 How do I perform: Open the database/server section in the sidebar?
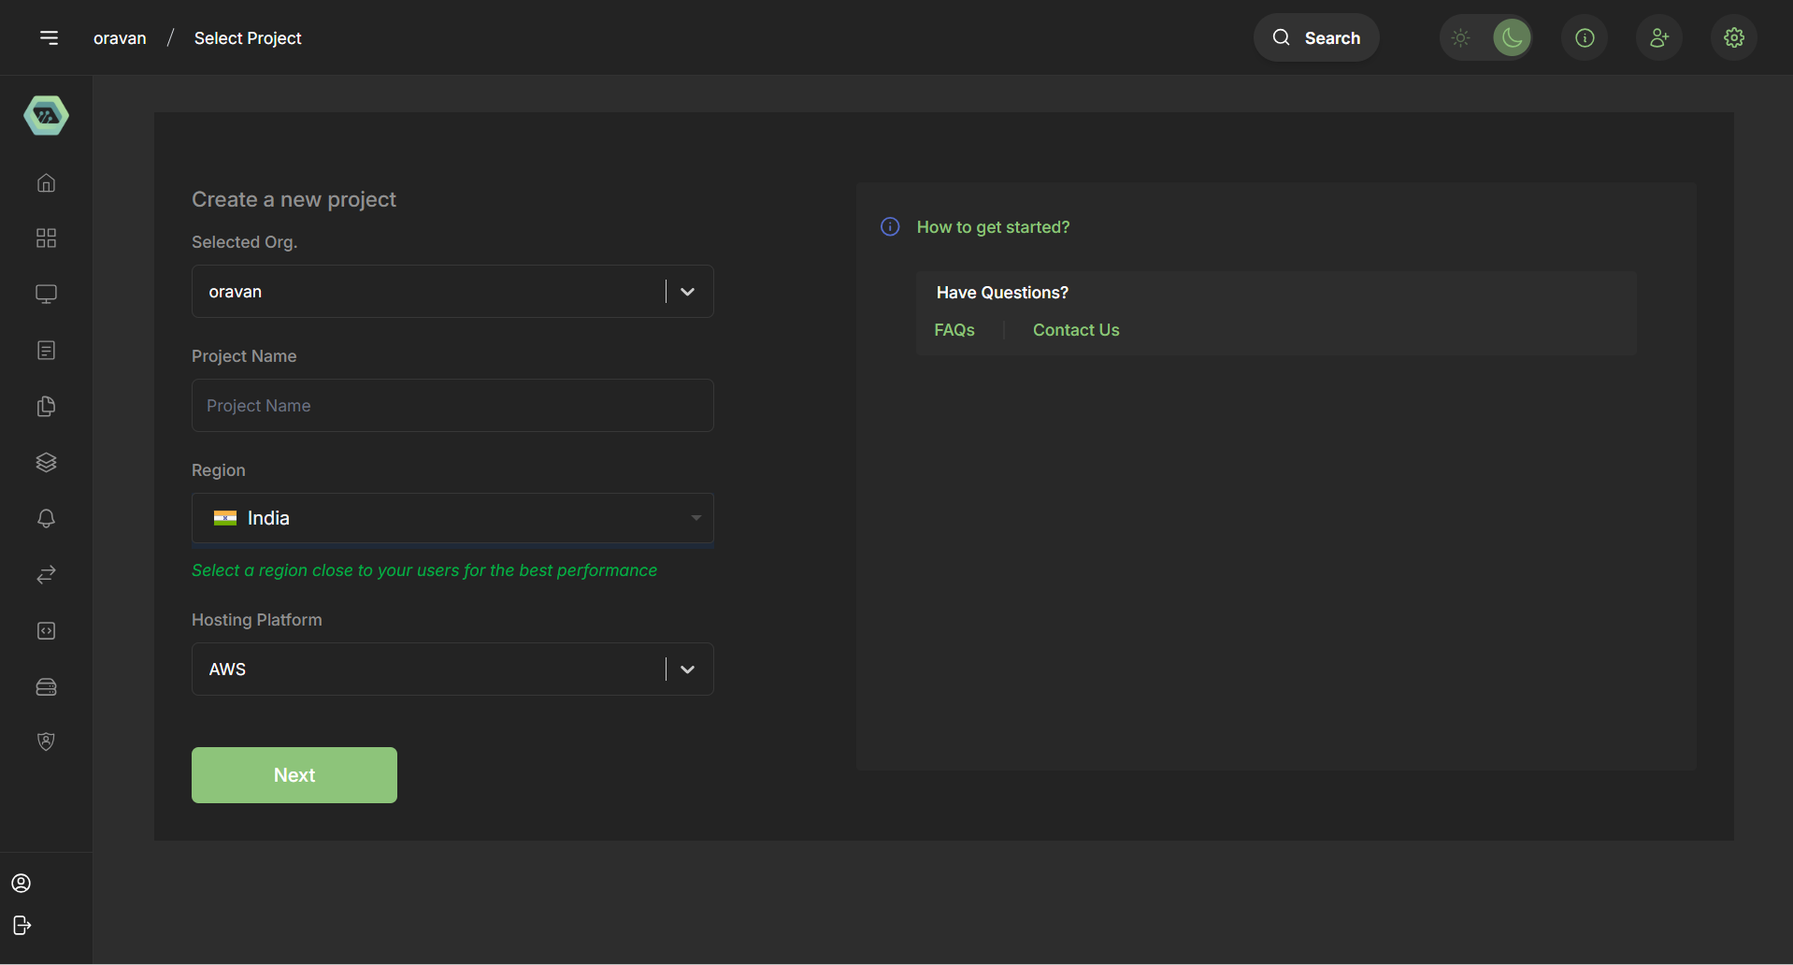click(45, 687)
